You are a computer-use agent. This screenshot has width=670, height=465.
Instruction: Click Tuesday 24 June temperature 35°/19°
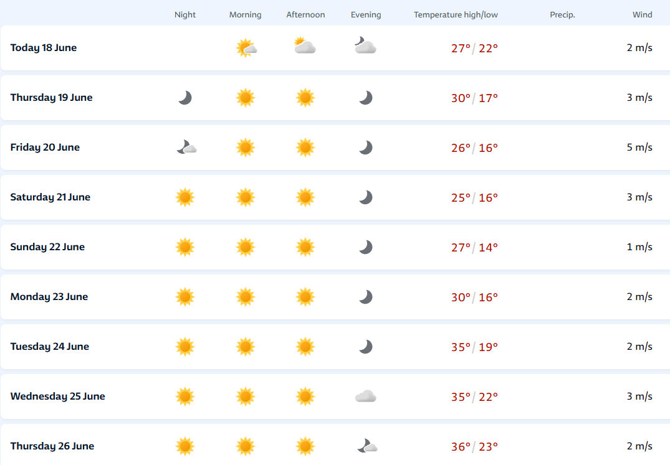474,347
